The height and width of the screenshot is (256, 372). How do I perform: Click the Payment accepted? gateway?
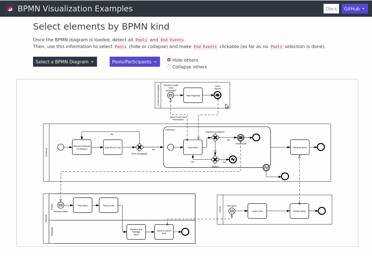(215, 138)
